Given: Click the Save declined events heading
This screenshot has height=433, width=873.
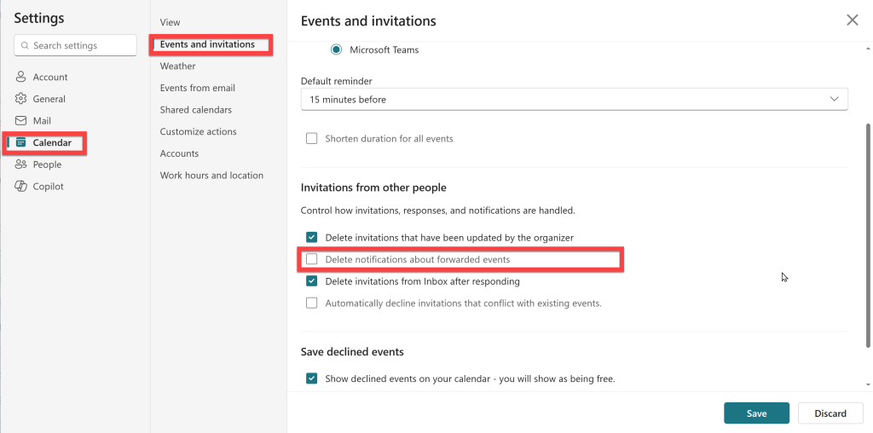Looking at the screenshot, I should click(x=352, y=352).
